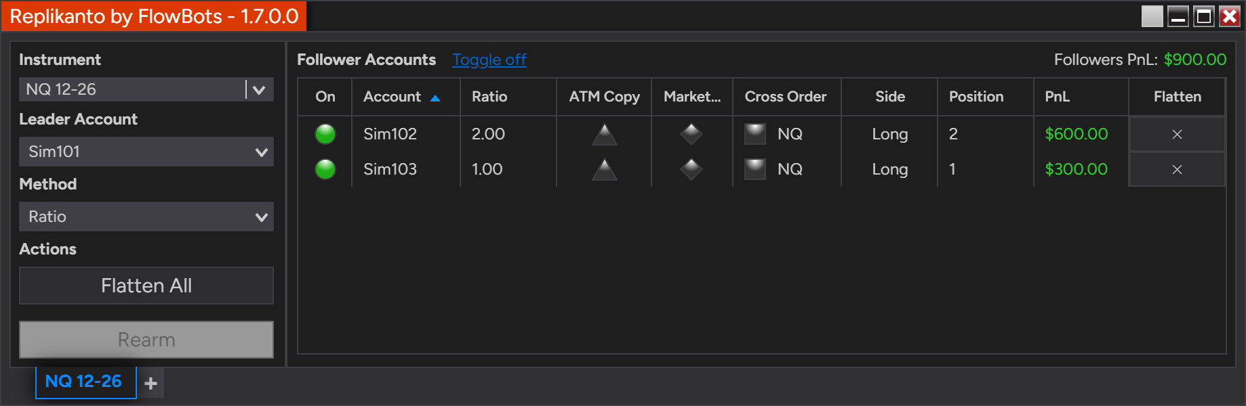Screen dimensions: 1246x406
Task: Click the Followers PnL $900.00 total
Action: [1195, 60]
